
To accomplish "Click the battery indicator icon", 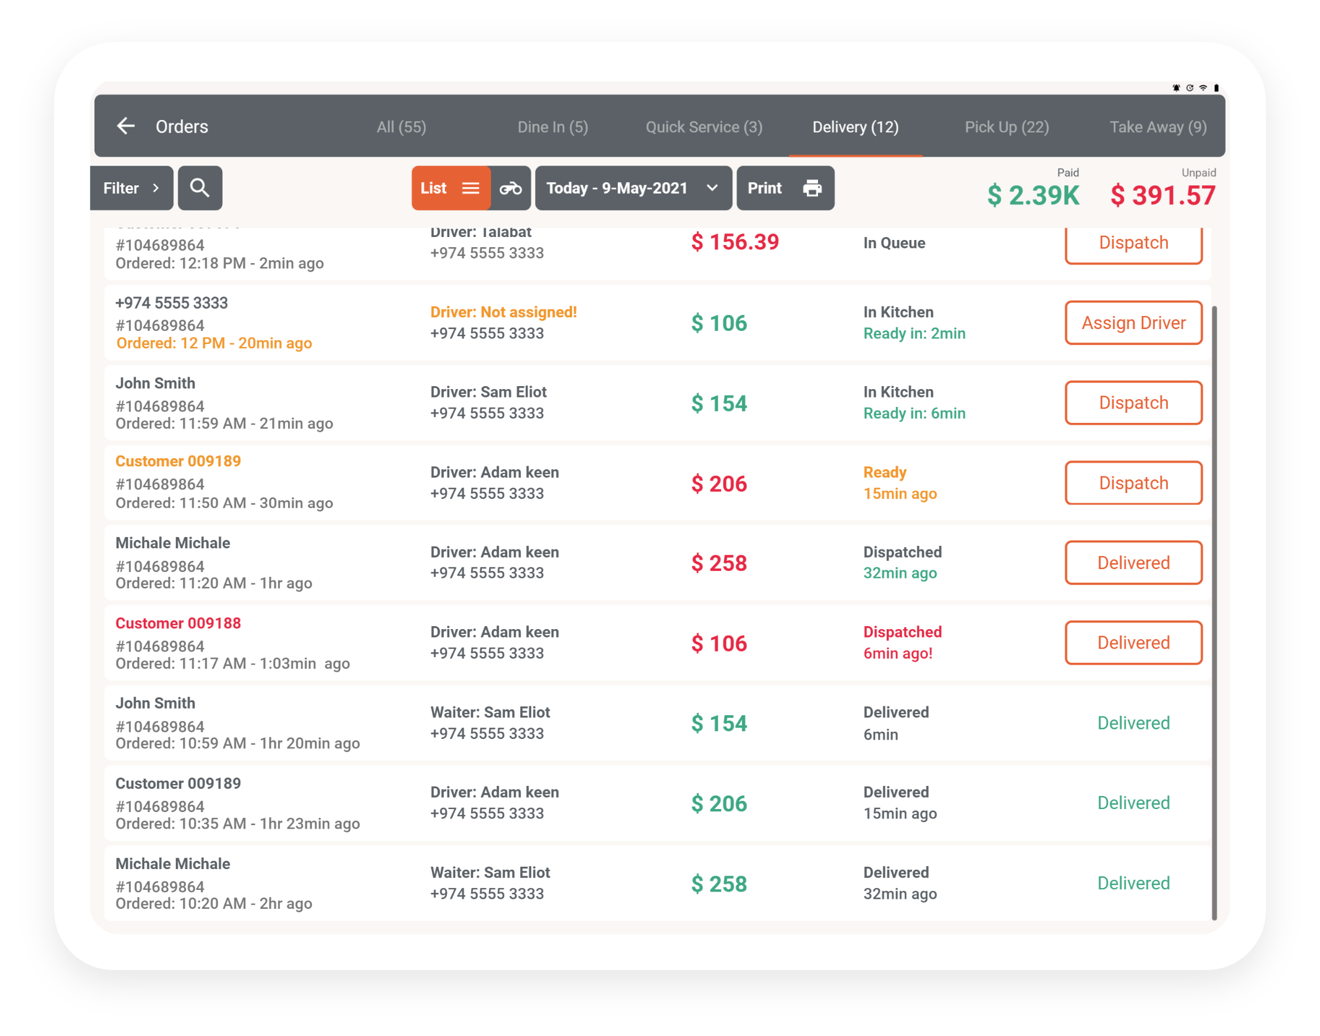I will pos(1215,87).
